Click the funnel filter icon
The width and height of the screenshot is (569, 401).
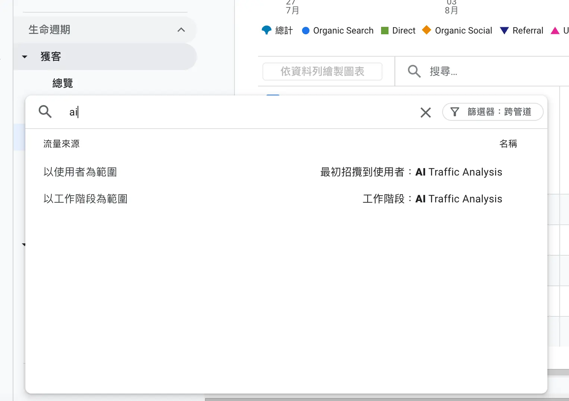point(455,112)
